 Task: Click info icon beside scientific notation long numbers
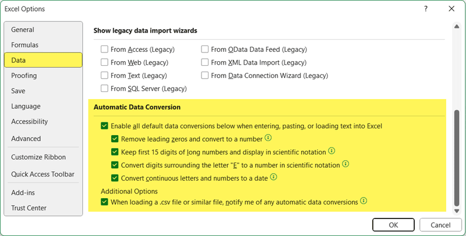point(331,152)
